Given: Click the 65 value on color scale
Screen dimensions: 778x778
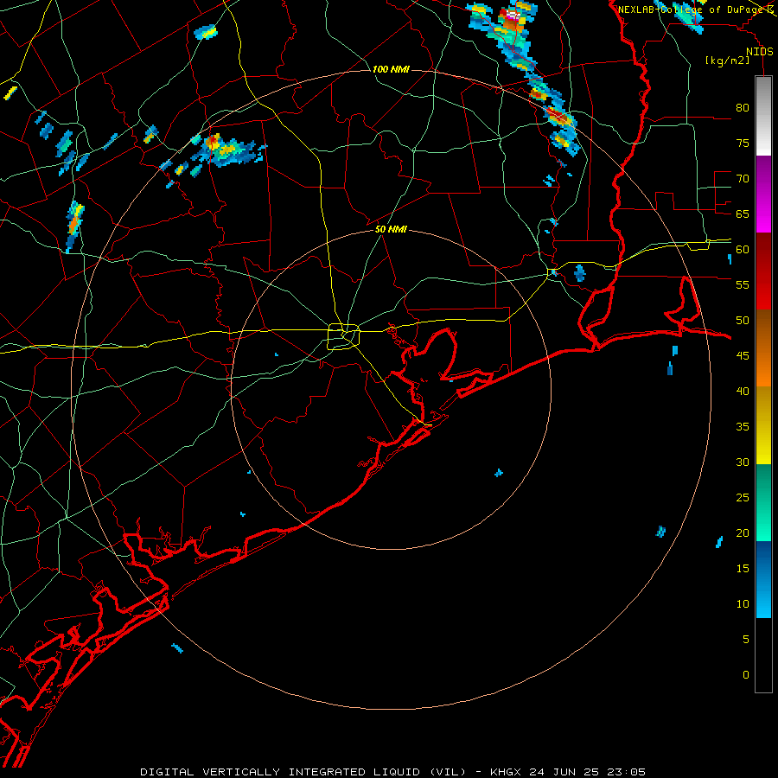Looking at the screenshot, I should pos(743,214).
